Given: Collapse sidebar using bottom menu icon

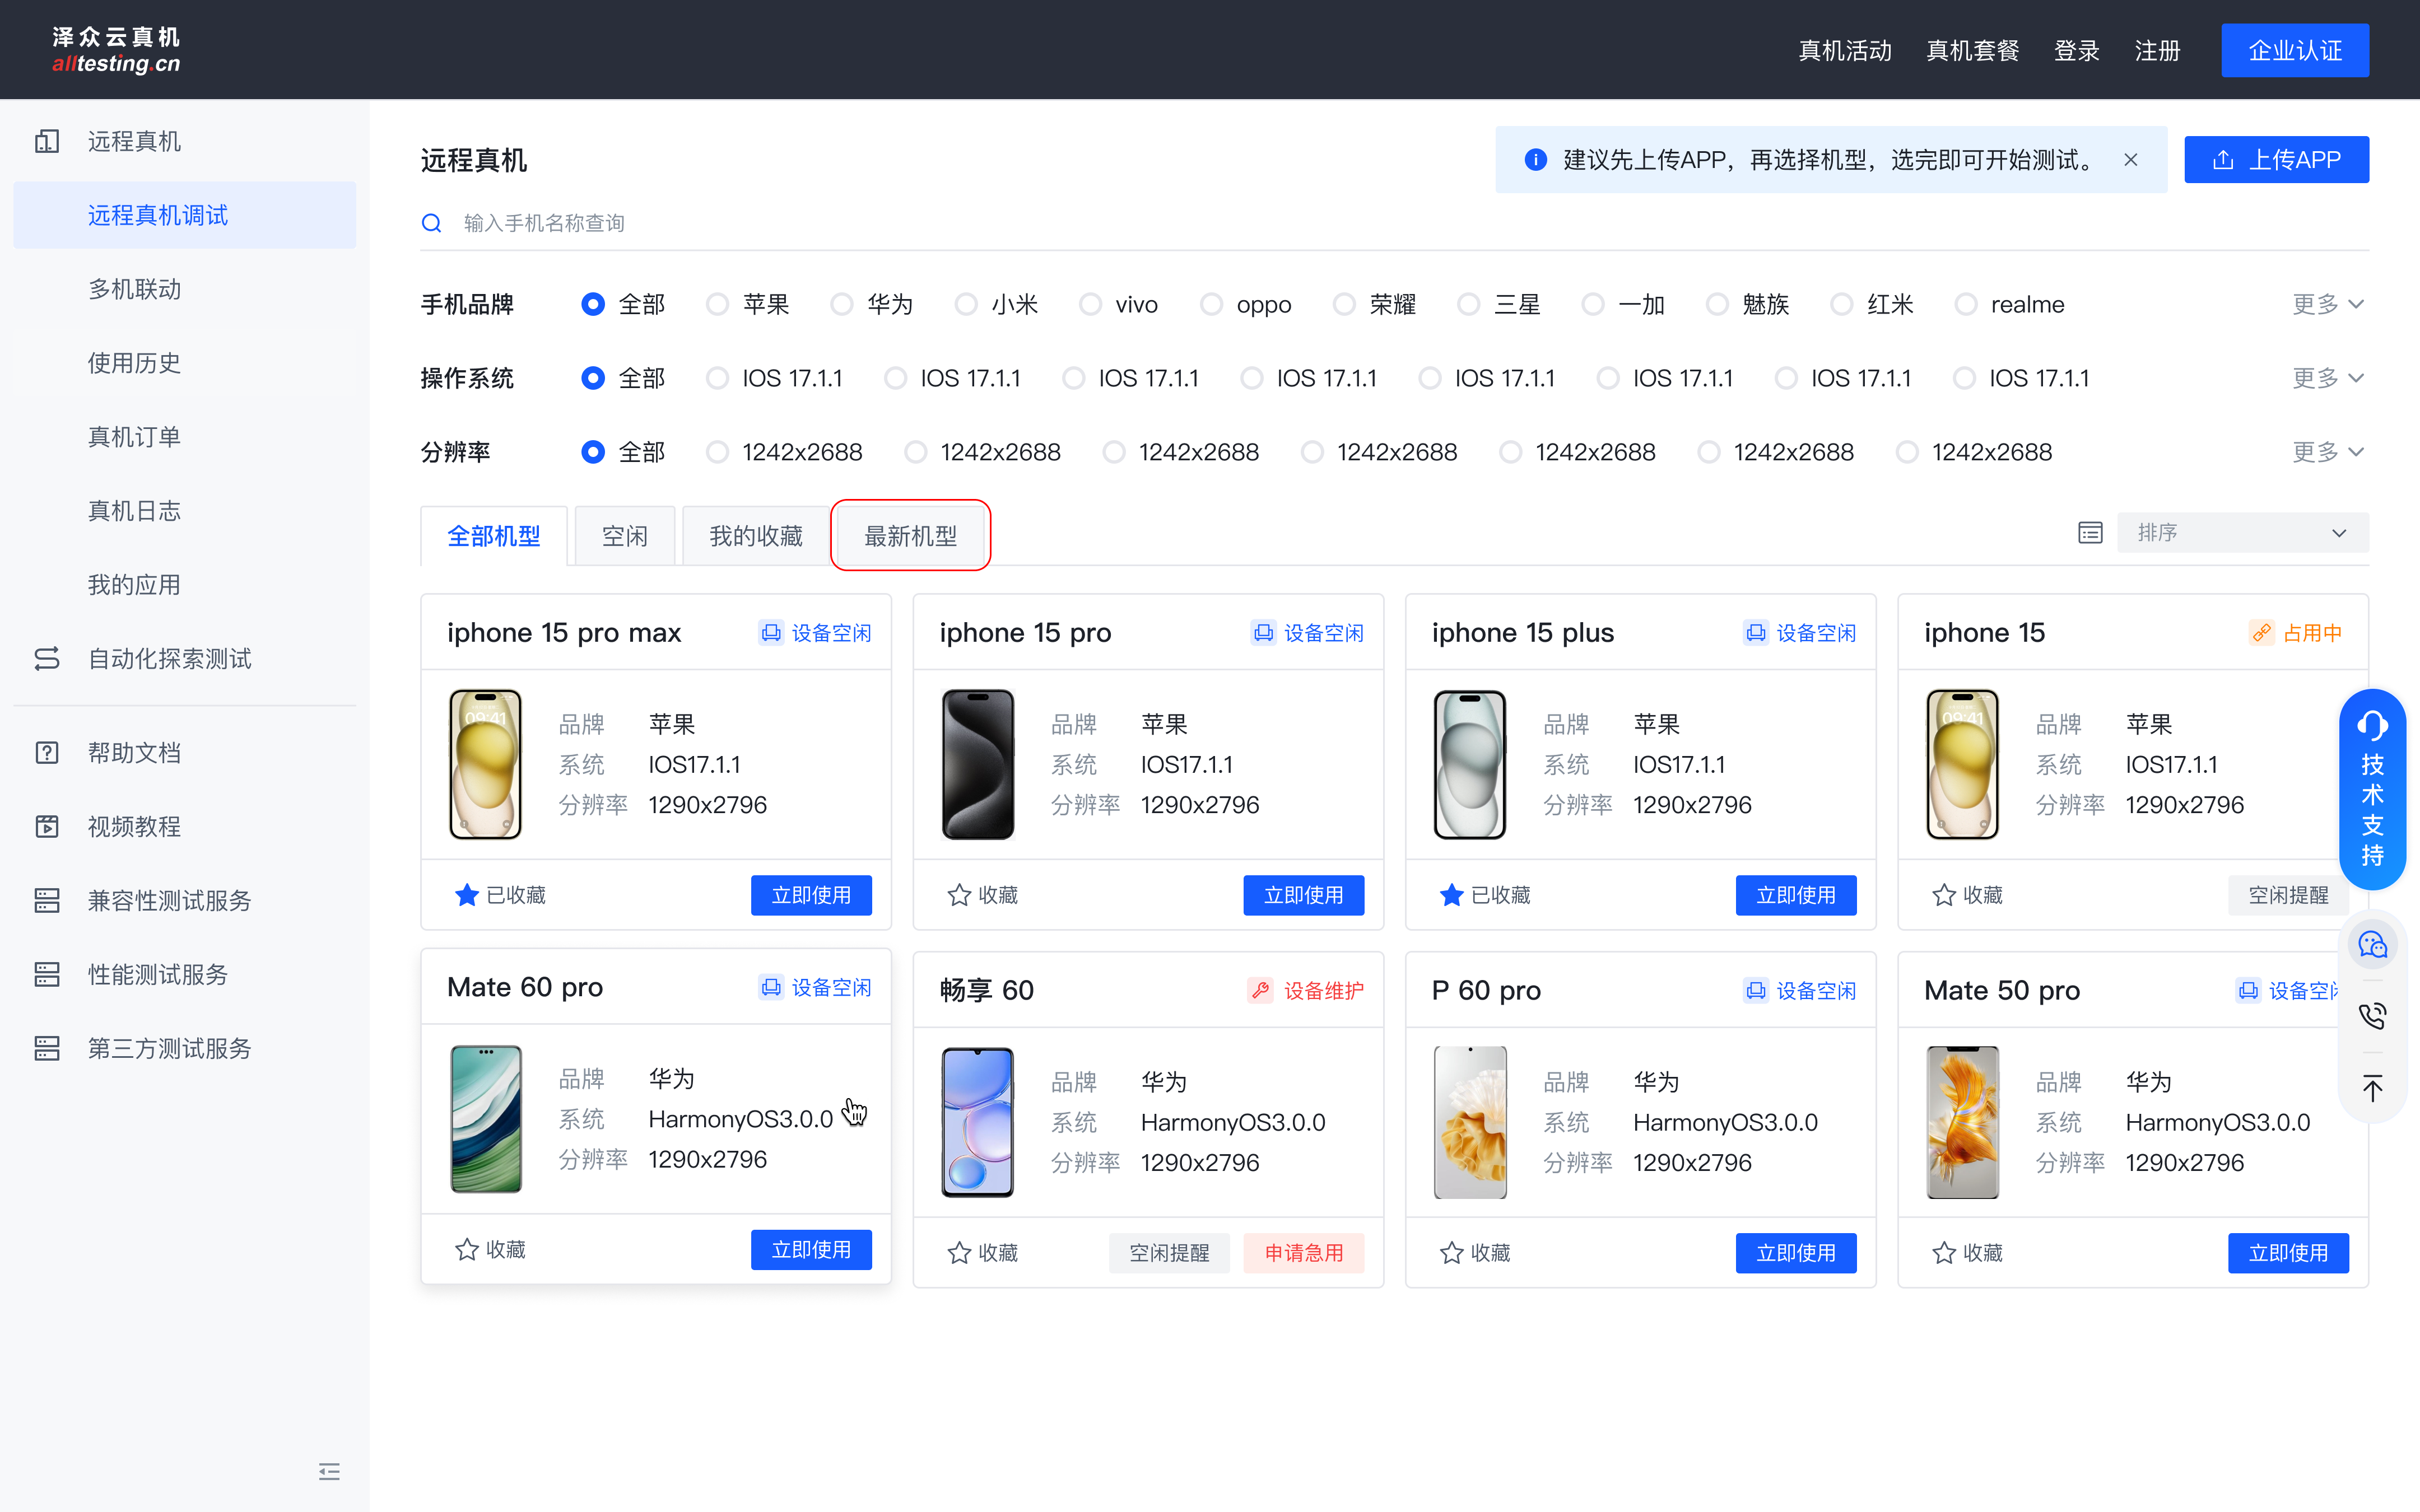Looking at the screenshot, I should click(329, 1471).
